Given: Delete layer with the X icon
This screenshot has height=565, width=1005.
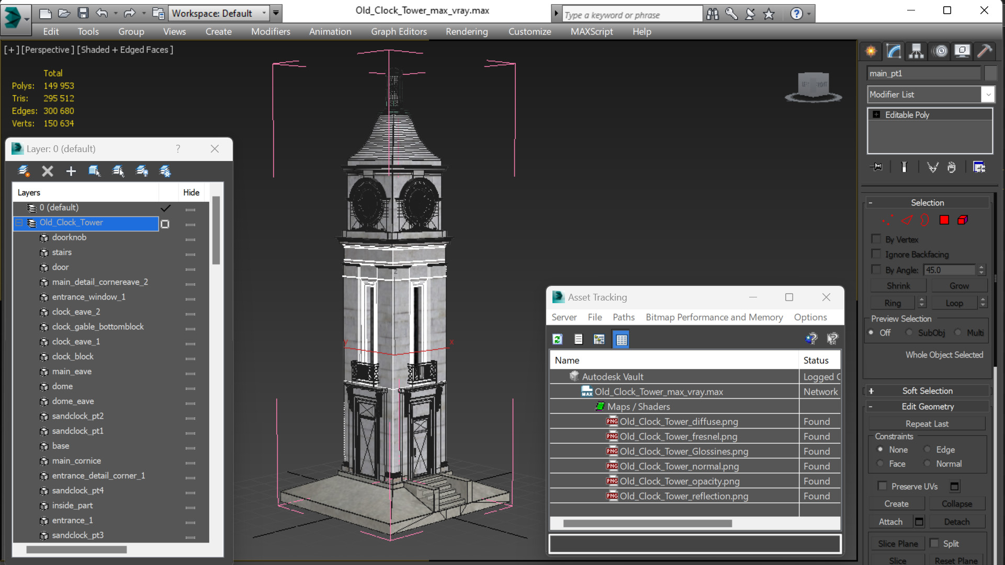Looking at the screenshot, I should [x=48, y=171].
